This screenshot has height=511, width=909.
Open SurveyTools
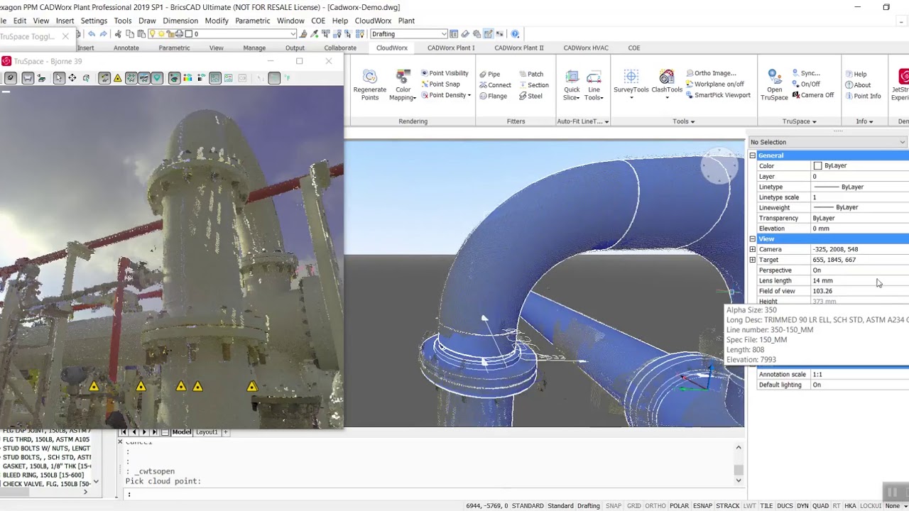pos(631,84)
